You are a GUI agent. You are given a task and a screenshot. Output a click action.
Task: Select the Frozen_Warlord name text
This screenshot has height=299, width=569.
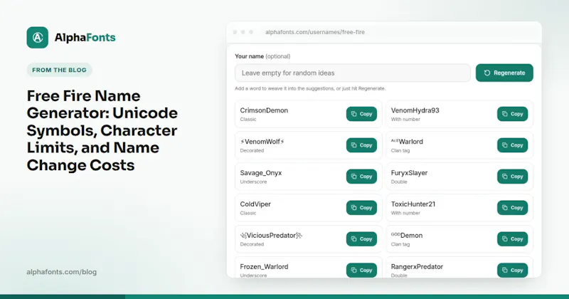click(x=264, y=267)
